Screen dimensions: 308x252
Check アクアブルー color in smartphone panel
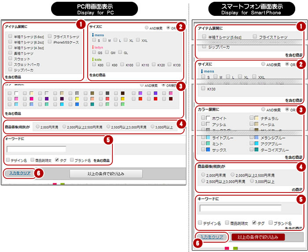pos(252,143)
